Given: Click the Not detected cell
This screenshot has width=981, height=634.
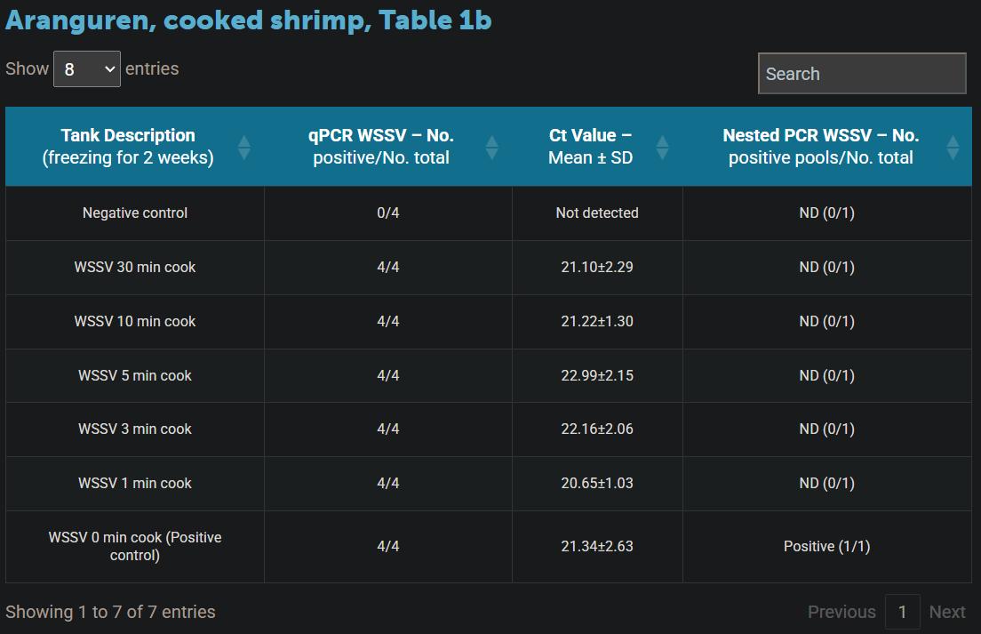Looking at the screenshot, I should 597,213.
